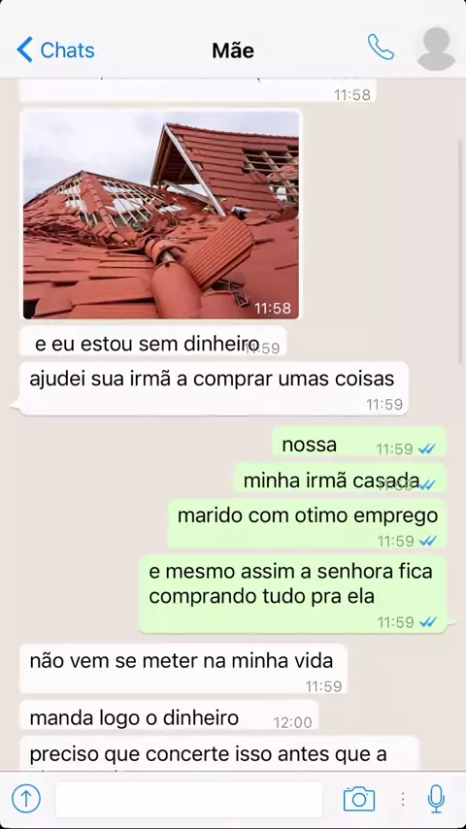Open the collapsed roof photo
The width and height of the screenshot is (466, 829).
coord(161,215)
